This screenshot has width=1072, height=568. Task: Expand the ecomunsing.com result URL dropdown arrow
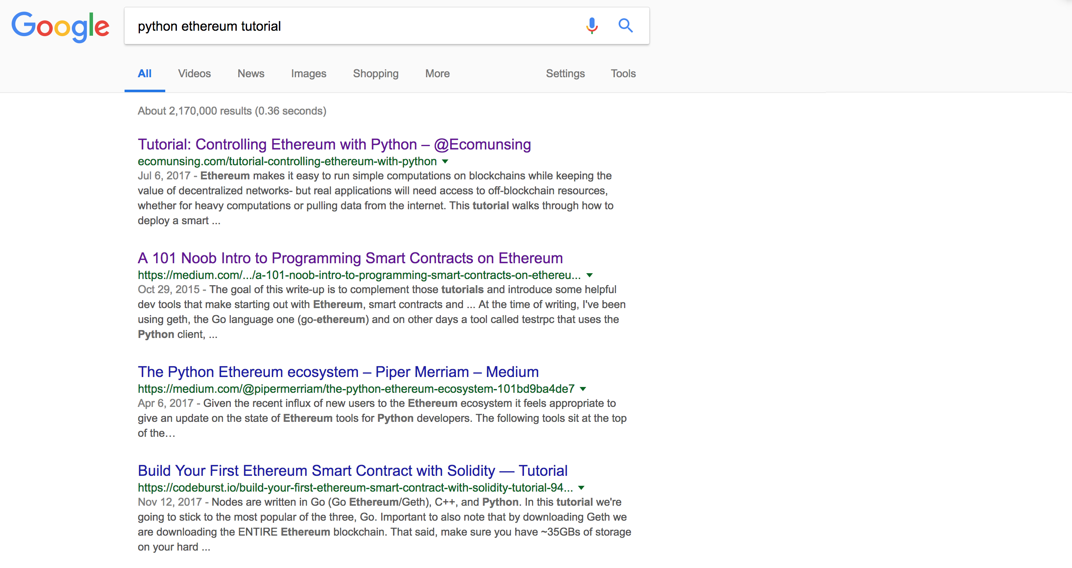point(445,162)
